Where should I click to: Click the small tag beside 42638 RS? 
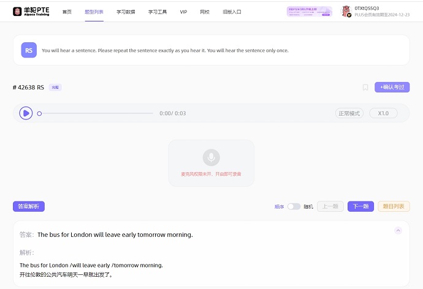click(55, 88)
